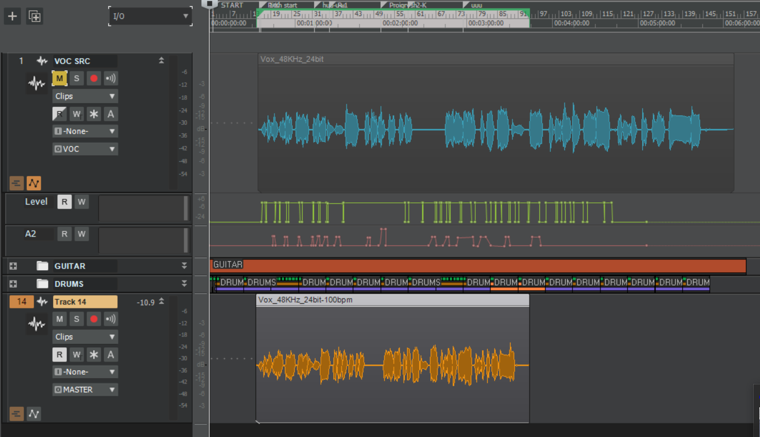Viewport: 760px width, 437px height.
Task: Solo Track 14
Action: coord(77,319)
